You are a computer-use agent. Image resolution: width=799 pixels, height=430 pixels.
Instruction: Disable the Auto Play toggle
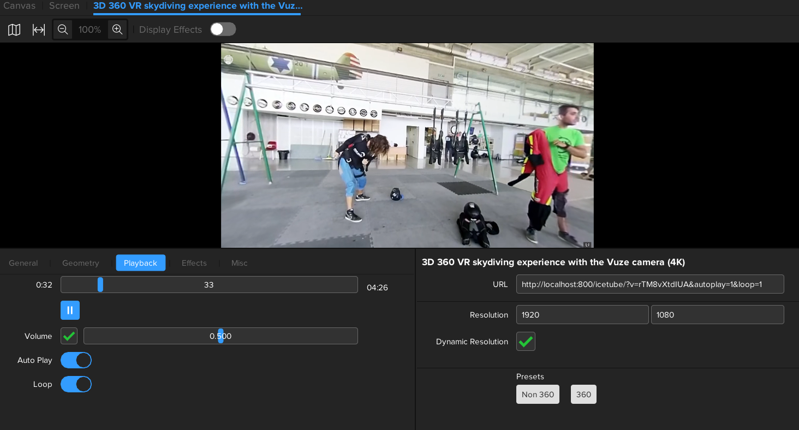[76, 360]
